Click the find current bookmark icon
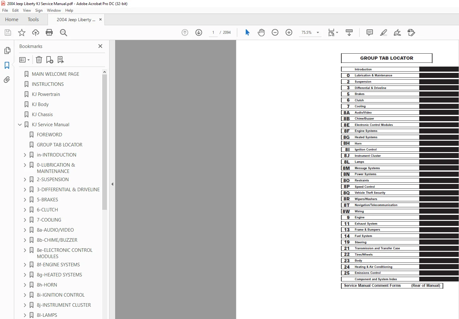The height and width of the screenshot is (319, 459). 61,60
